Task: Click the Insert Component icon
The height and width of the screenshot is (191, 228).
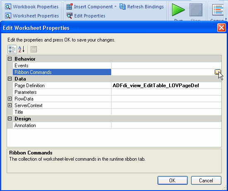Action: tap(69, 7)
